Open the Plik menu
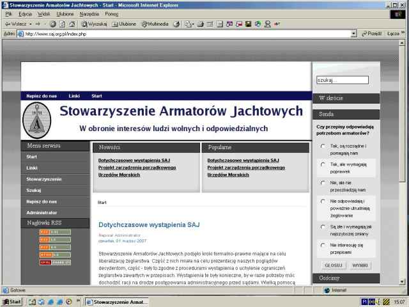409x307 pixels. coord(9,13)
